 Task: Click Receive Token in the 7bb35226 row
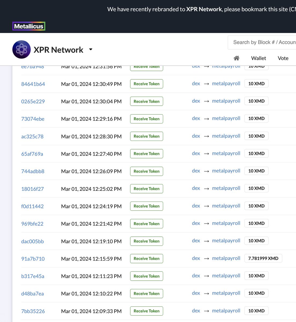pyautogui.click(x=147, y=311)
